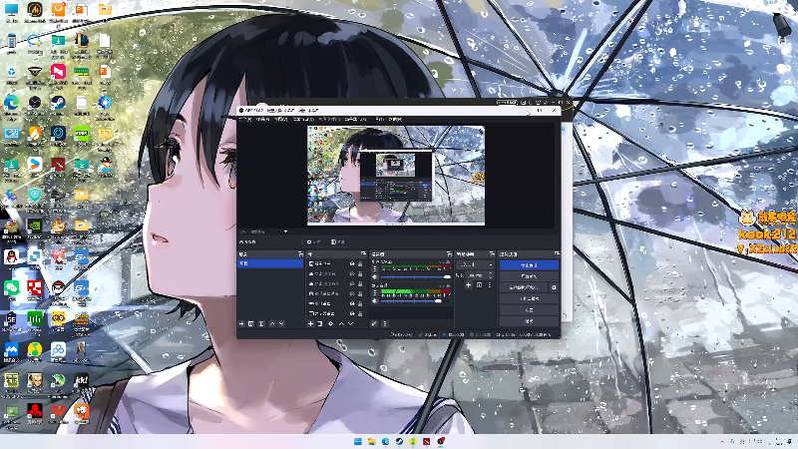Open source properties gear in Sources toolbar
798x449 pixels.
tap(331, 323)
